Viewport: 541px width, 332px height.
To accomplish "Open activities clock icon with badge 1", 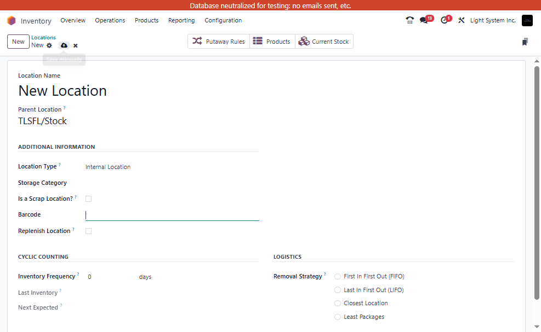I will point(445,20).
